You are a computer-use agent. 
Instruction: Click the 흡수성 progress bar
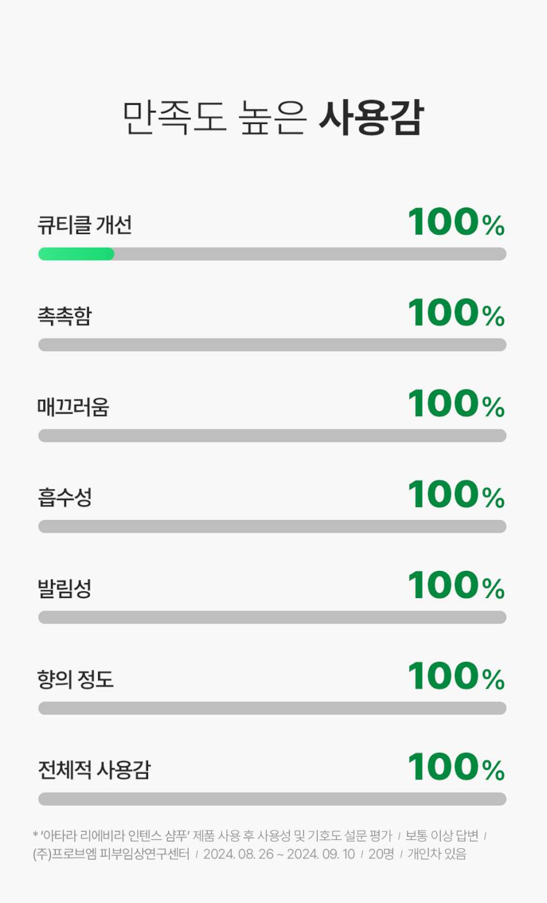tap(272, 526)
